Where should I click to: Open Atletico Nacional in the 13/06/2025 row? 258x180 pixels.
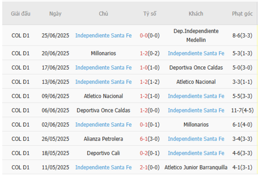coord(196,81)
